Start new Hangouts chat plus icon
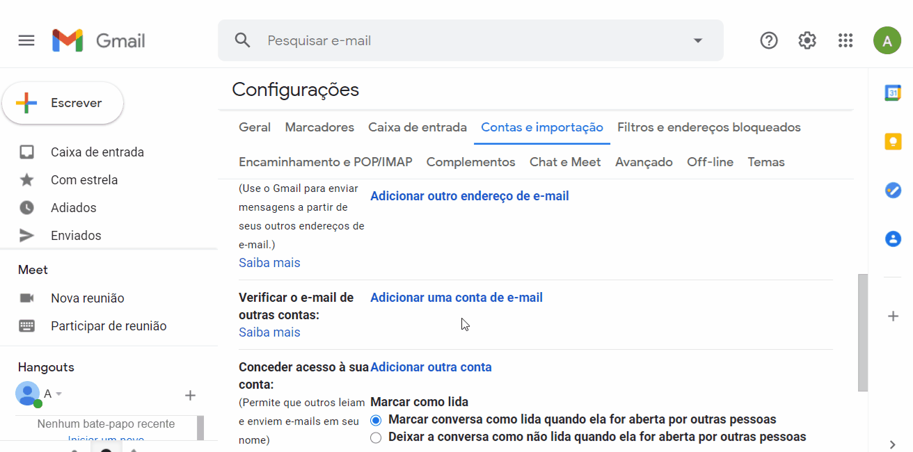Image resolution: width=913 pixels, height=452 pixels. (x=190, y=396)
